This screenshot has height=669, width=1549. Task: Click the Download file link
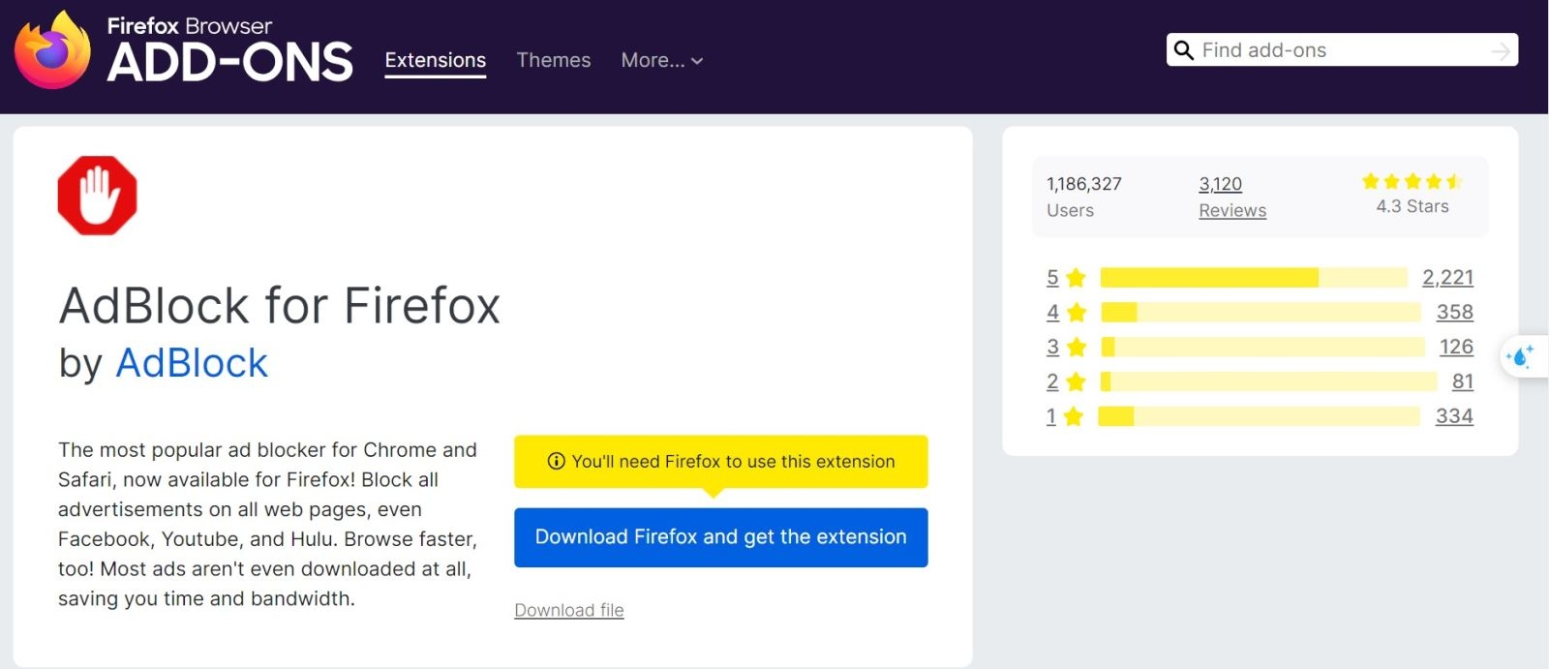tap(568, 610)
